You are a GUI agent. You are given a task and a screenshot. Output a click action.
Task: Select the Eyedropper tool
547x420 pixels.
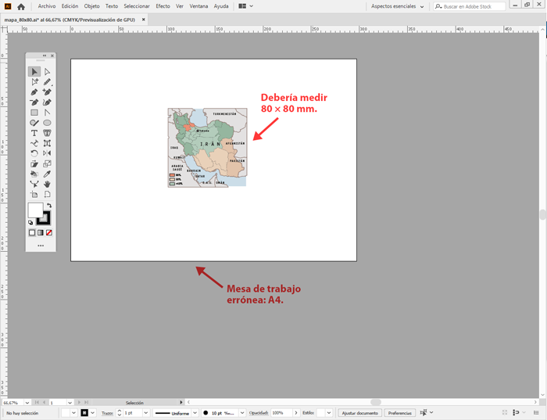(48, 174)
